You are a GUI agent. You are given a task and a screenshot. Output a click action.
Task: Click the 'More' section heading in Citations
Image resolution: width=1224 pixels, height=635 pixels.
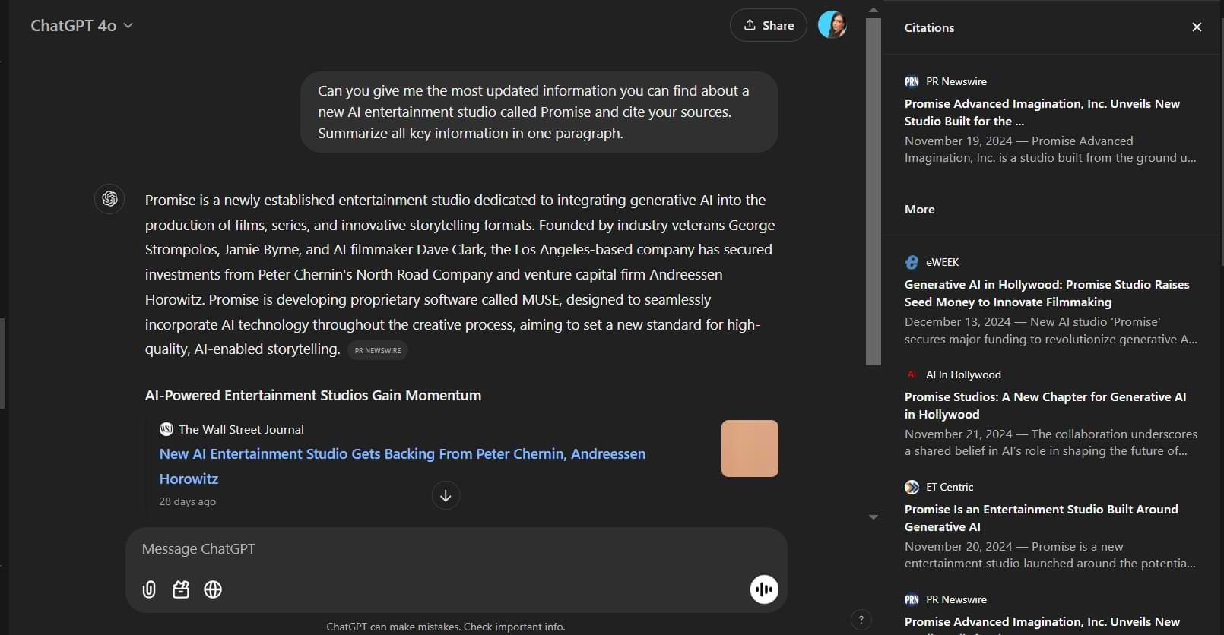click(x=919, y=209)
